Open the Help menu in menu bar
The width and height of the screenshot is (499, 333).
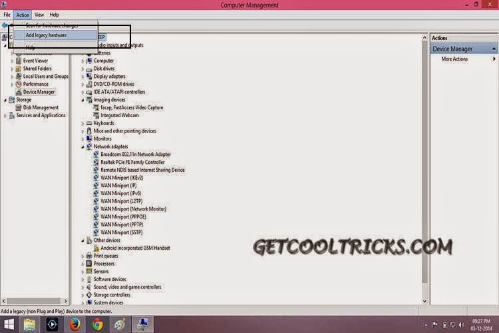coord(54,15)
